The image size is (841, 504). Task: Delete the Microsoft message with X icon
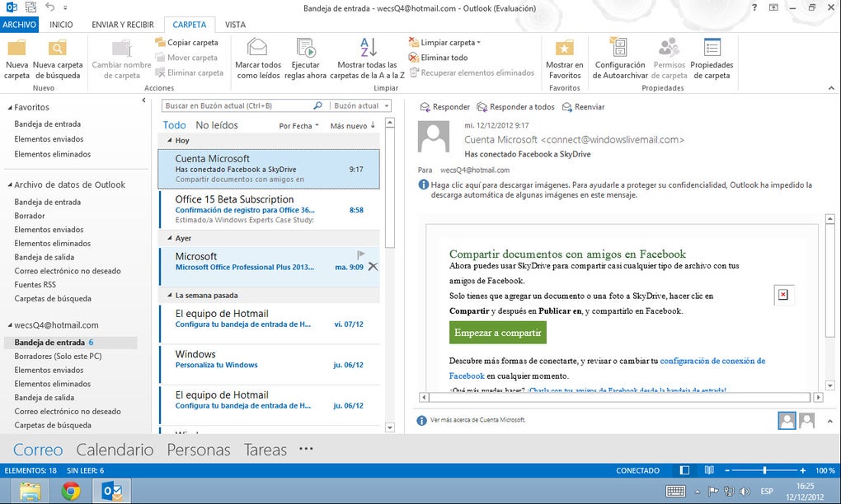[x=373, y=266]
